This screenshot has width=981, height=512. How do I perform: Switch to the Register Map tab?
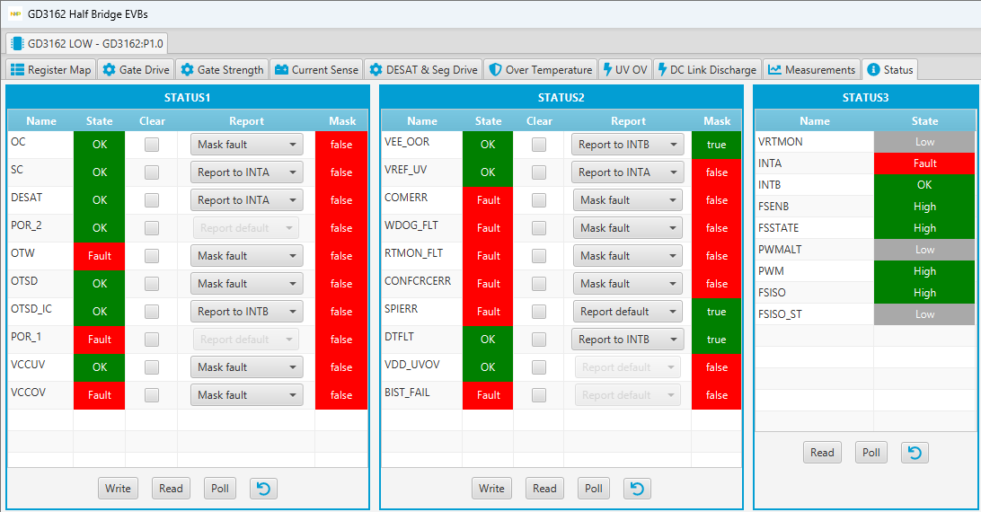51,70
